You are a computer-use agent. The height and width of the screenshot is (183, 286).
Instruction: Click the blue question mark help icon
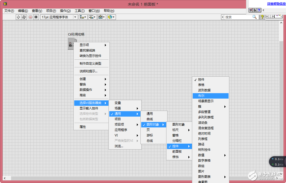tap(259, 10)
